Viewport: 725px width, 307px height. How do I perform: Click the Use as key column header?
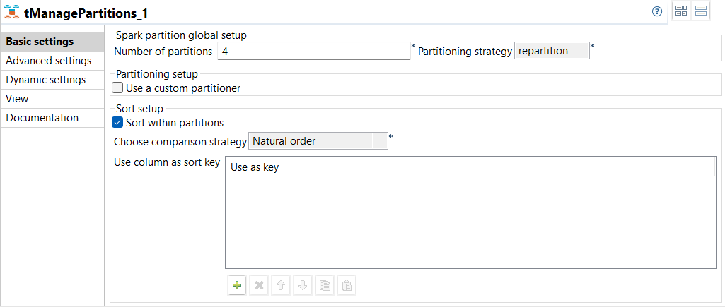tap(255, 168)
